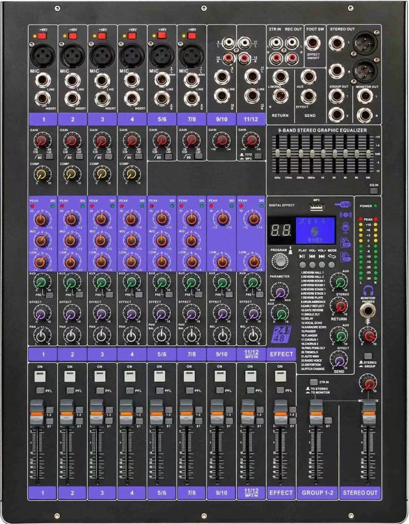409x524 pixels.
Task: Assign channel 7/8 to the ST bus
Action: tap(199, 421)
